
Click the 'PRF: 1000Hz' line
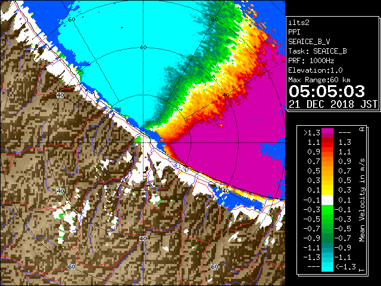pos(311,61)
